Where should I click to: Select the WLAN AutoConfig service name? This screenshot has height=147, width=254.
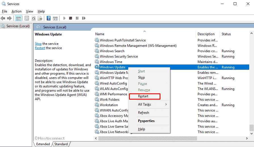114,89
